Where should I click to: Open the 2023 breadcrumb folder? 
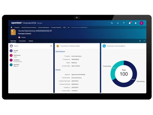(x=65, y=27)
